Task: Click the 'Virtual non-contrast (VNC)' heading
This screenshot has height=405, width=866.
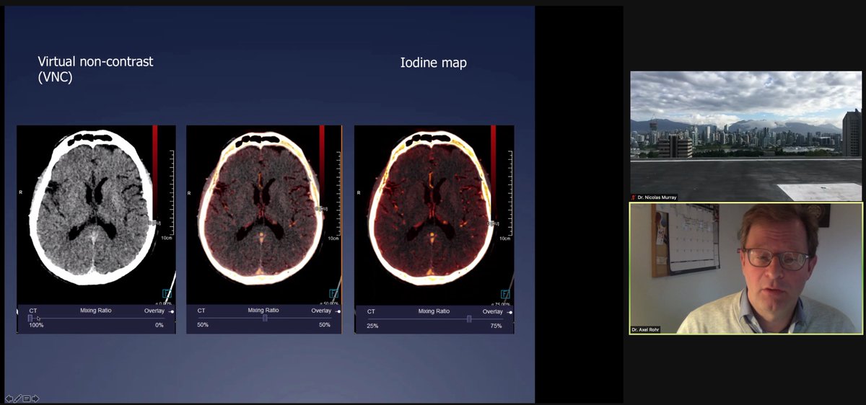Action: [95, 70]
